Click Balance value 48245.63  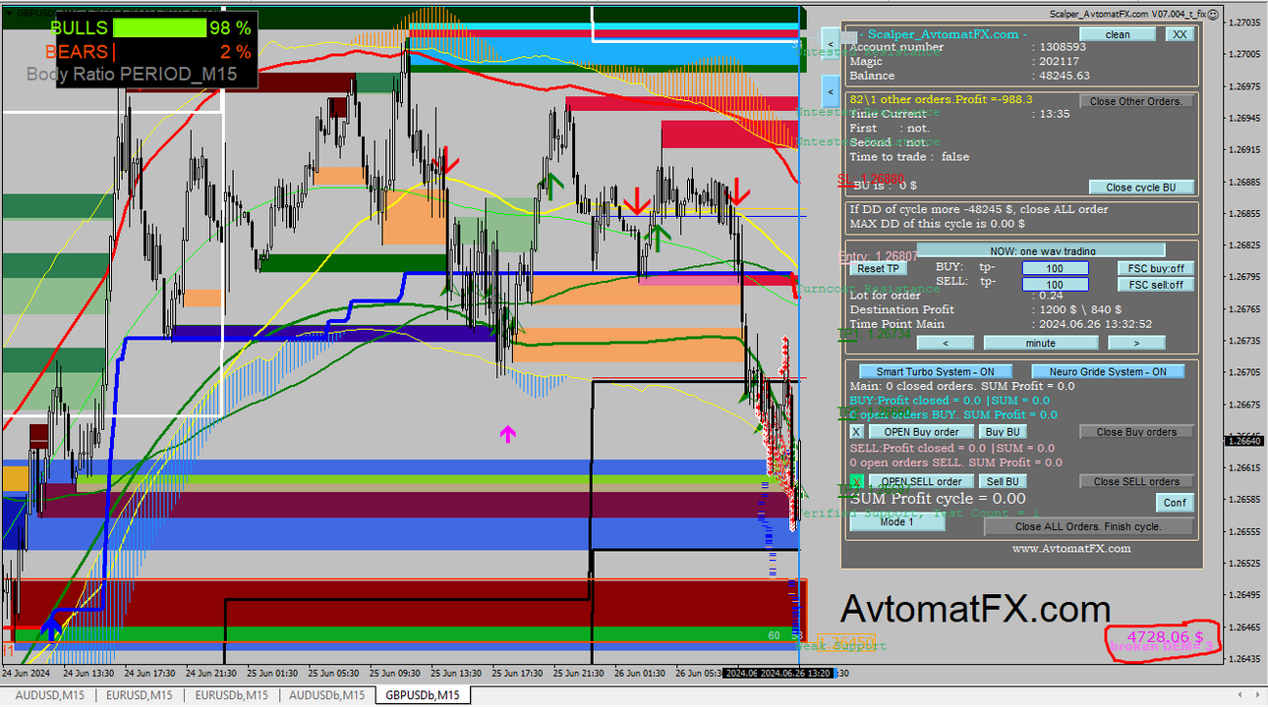pos(1065,76)
